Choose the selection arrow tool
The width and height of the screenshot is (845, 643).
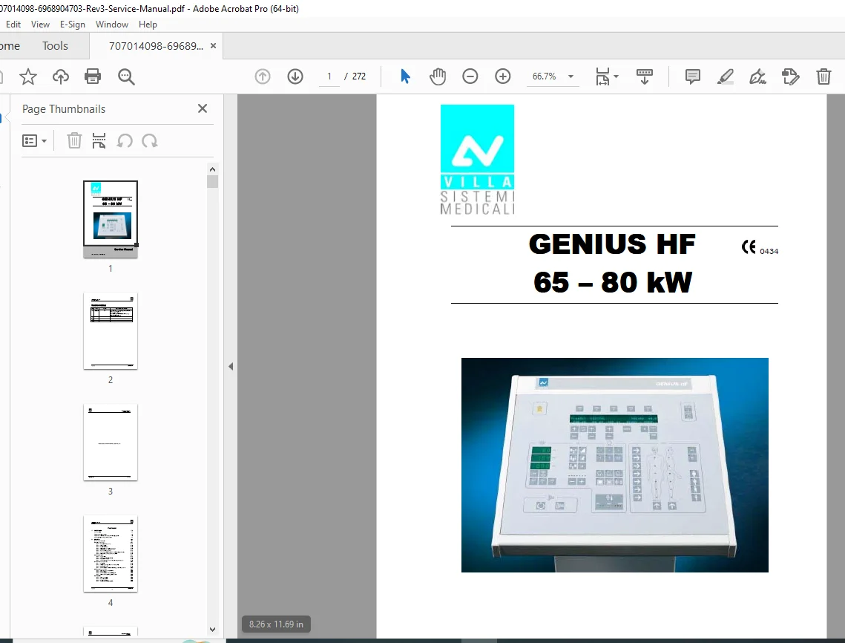point(405,76)
